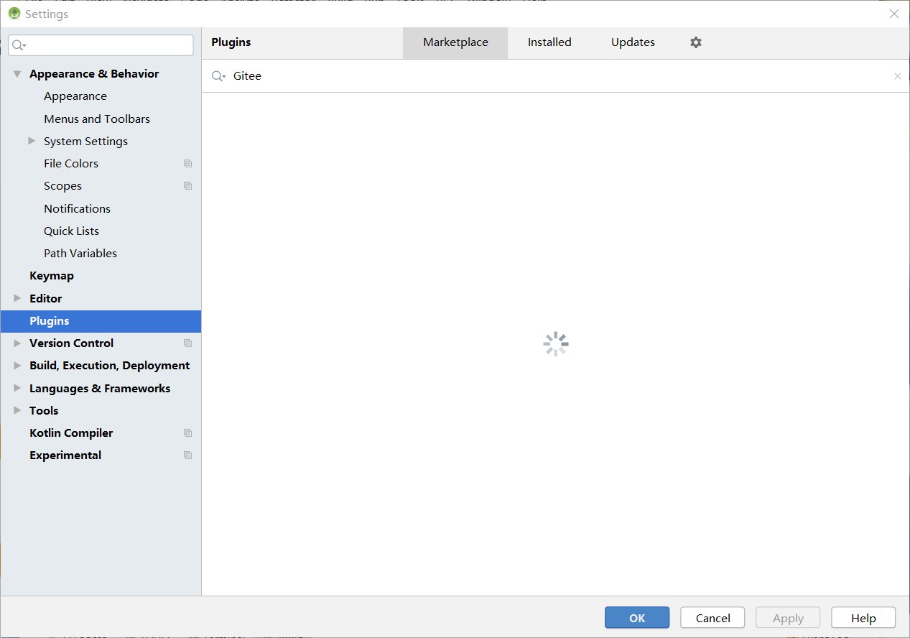Open Scopes settings page
This screenshot has width=910, height=638.
(x=62, y=186)
